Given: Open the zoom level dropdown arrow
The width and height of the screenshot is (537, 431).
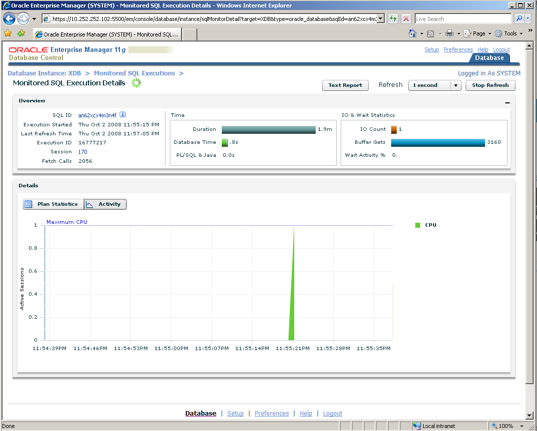Looking at the screenshot, I should click(522, 426).
